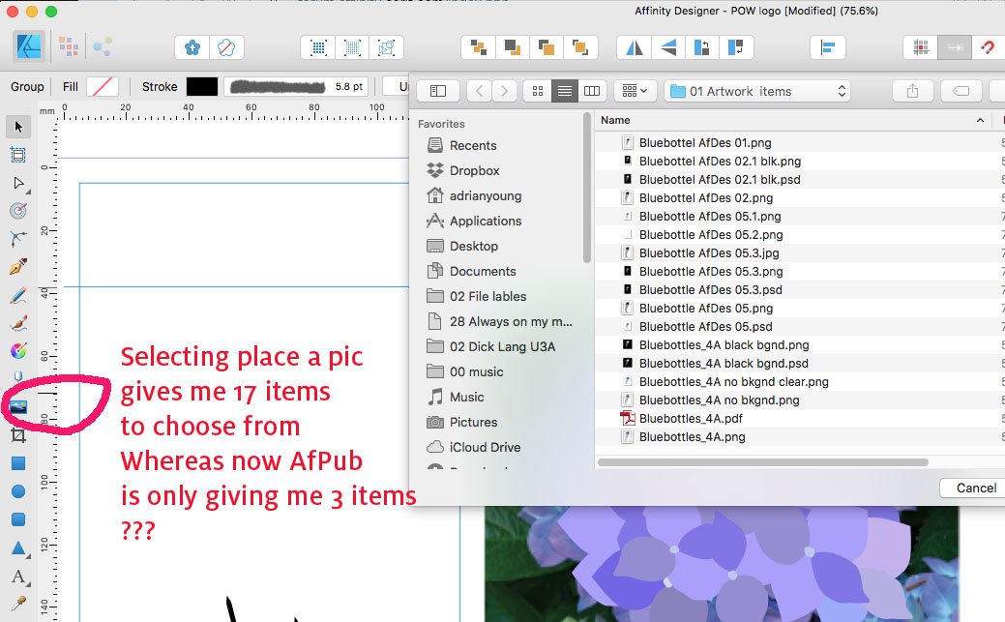1005x622 pixels.
Task: Select the circled Place Image tool
Action: 17,406
